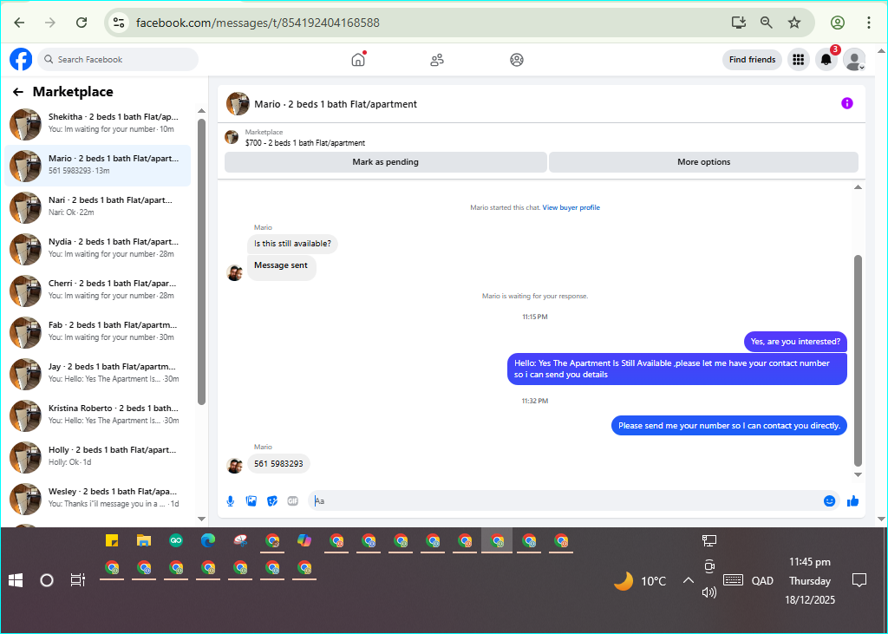Open the Holly conversation
The image size is (888, 634).
pyautogui.click(x=97, y=457)
